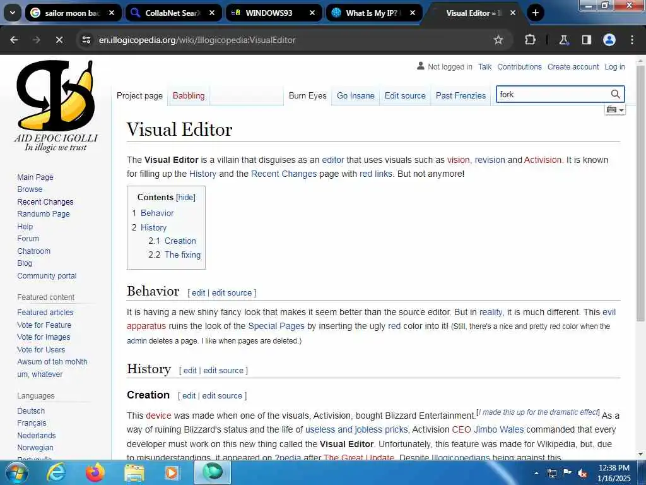Stop loading with the X button

[59, 40]
